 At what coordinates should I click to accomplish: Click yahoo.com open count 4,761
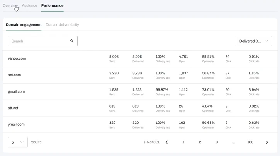click(183, 57)
